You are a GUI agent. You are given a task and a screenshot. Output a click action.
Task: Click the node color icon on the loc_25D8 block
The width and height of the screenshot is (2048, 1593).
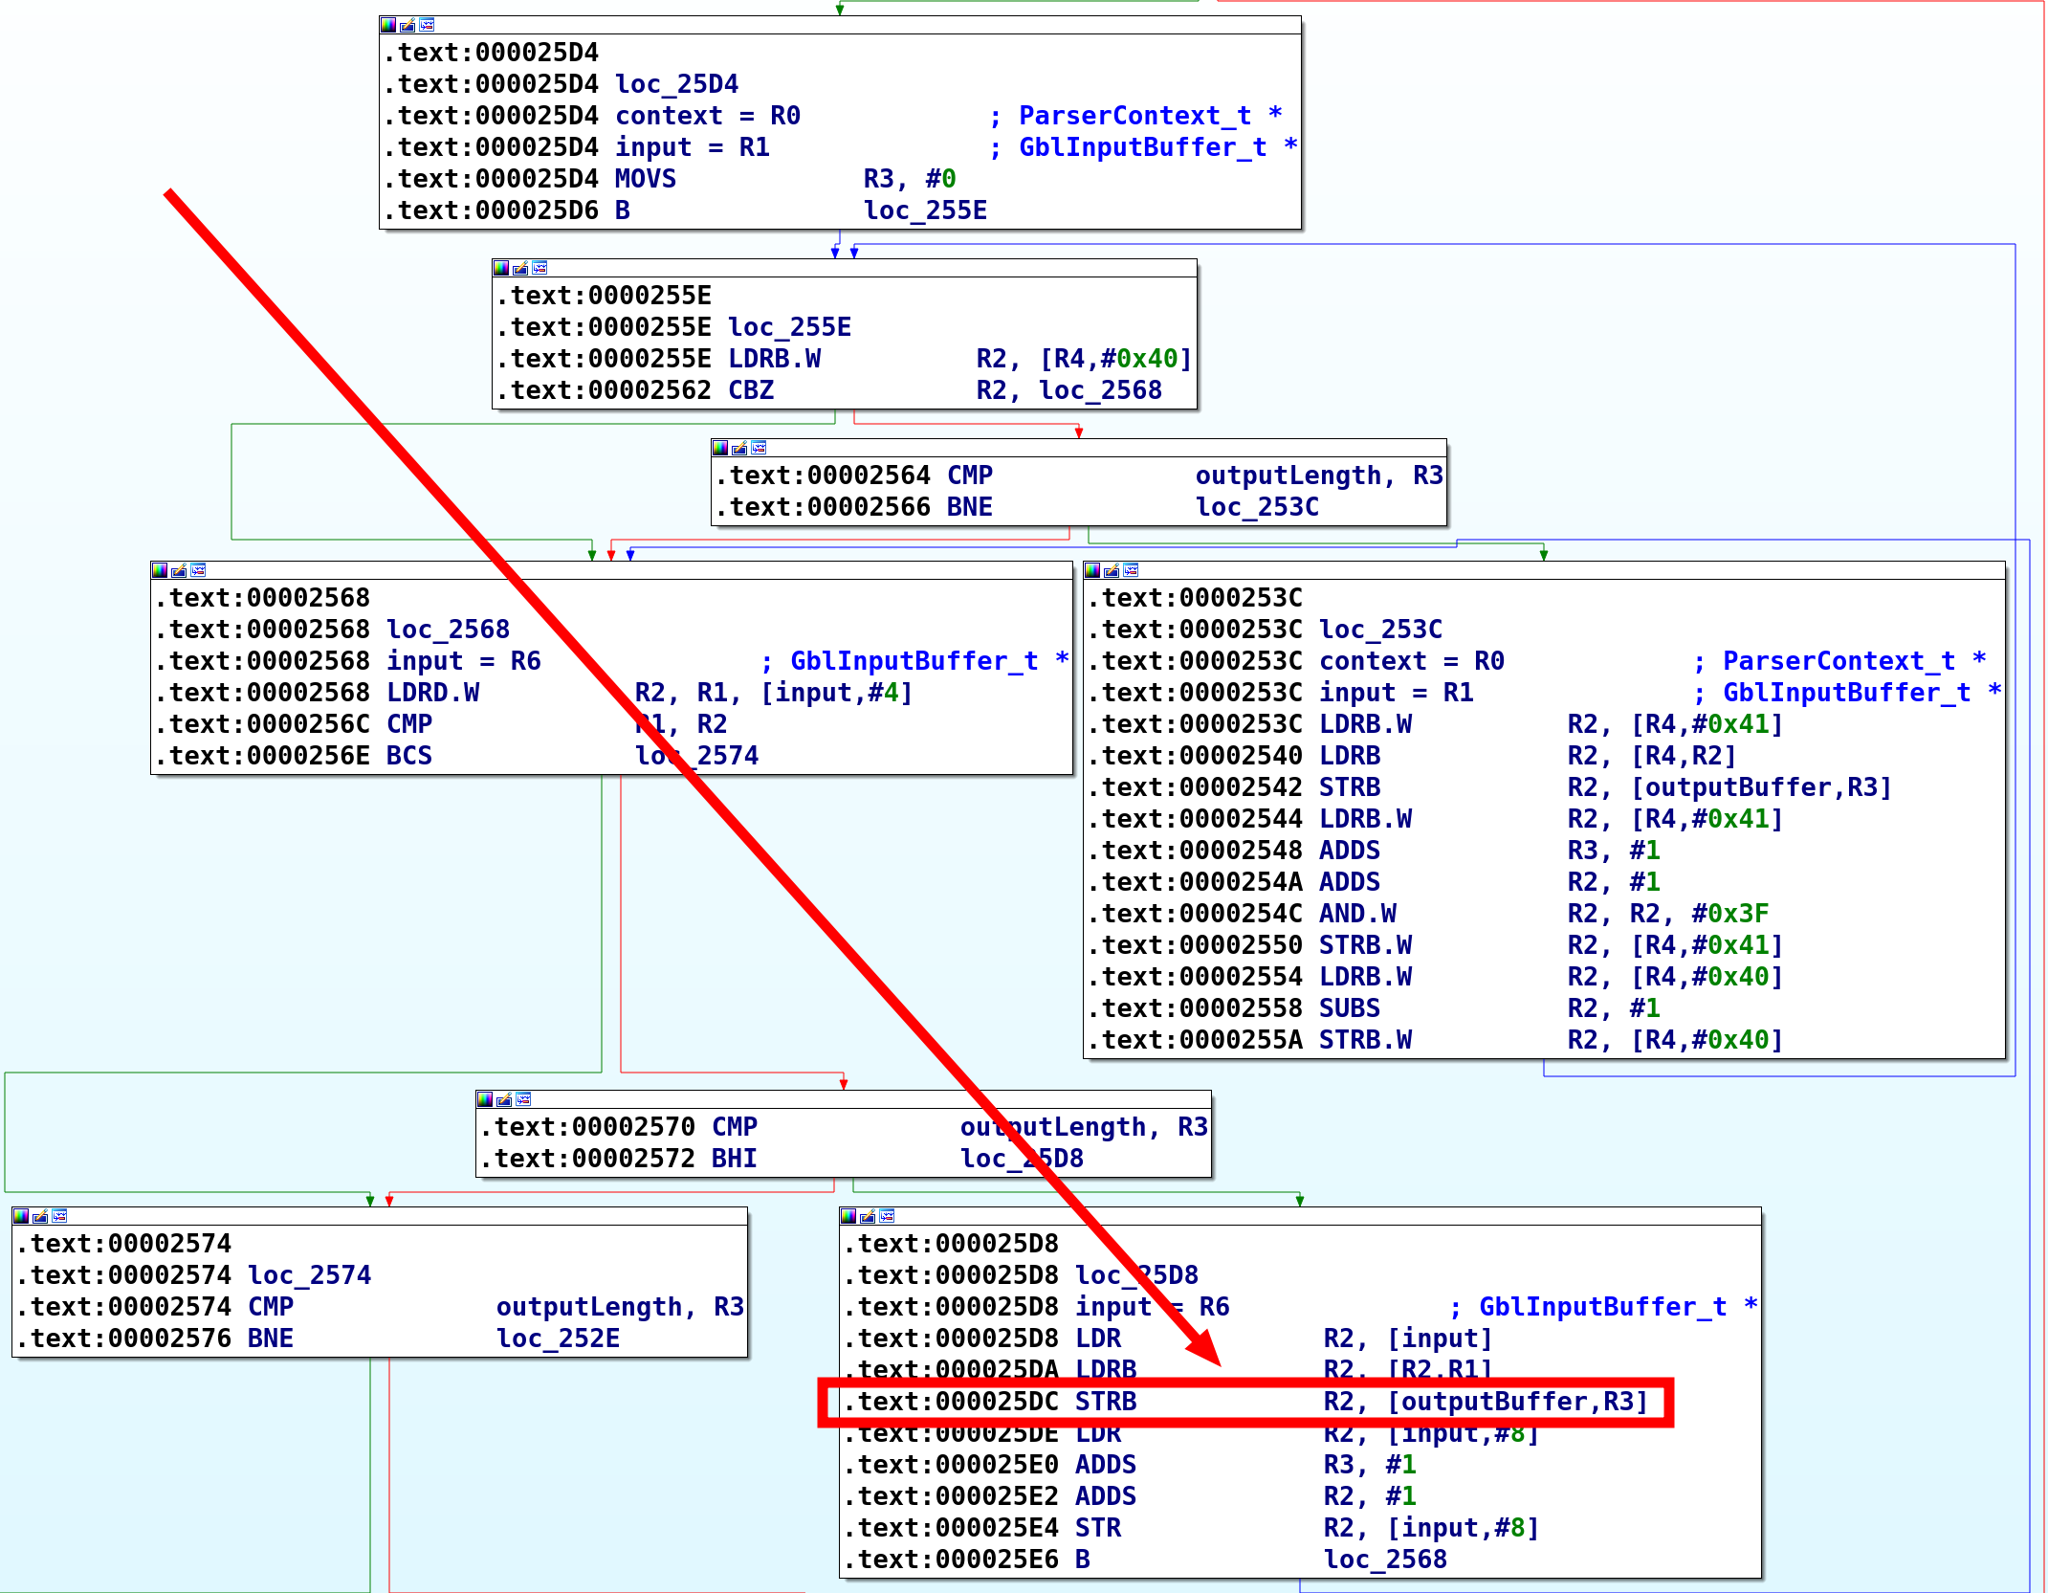click(848, 1216)
